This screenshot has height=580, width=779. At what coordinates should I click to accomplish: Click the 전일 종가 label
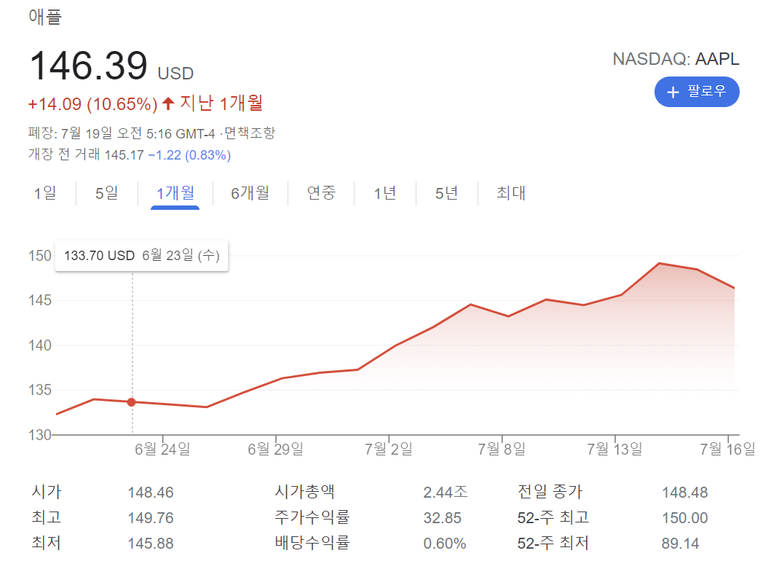[x=550, y=492]
